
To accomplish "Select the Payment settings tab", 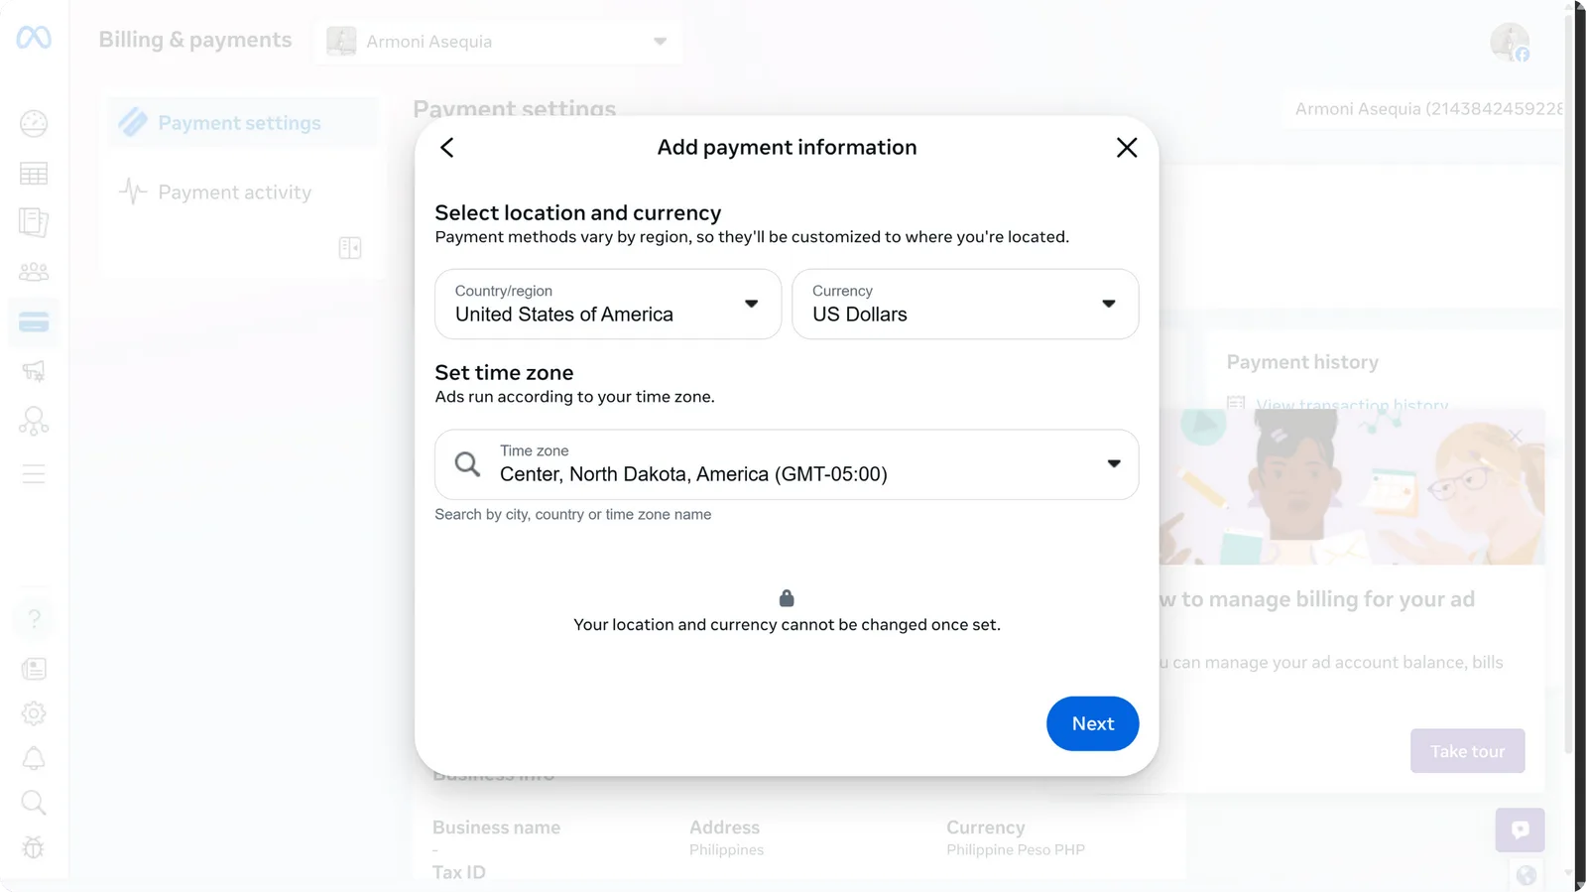I will tap(238, 122).
